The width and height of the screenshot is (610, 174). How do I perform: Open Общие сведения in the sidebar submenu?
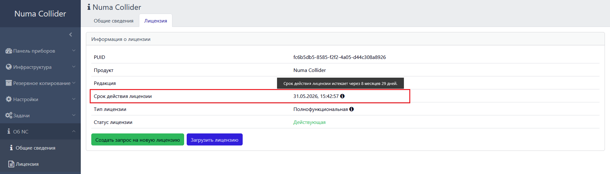click(35, 148)
